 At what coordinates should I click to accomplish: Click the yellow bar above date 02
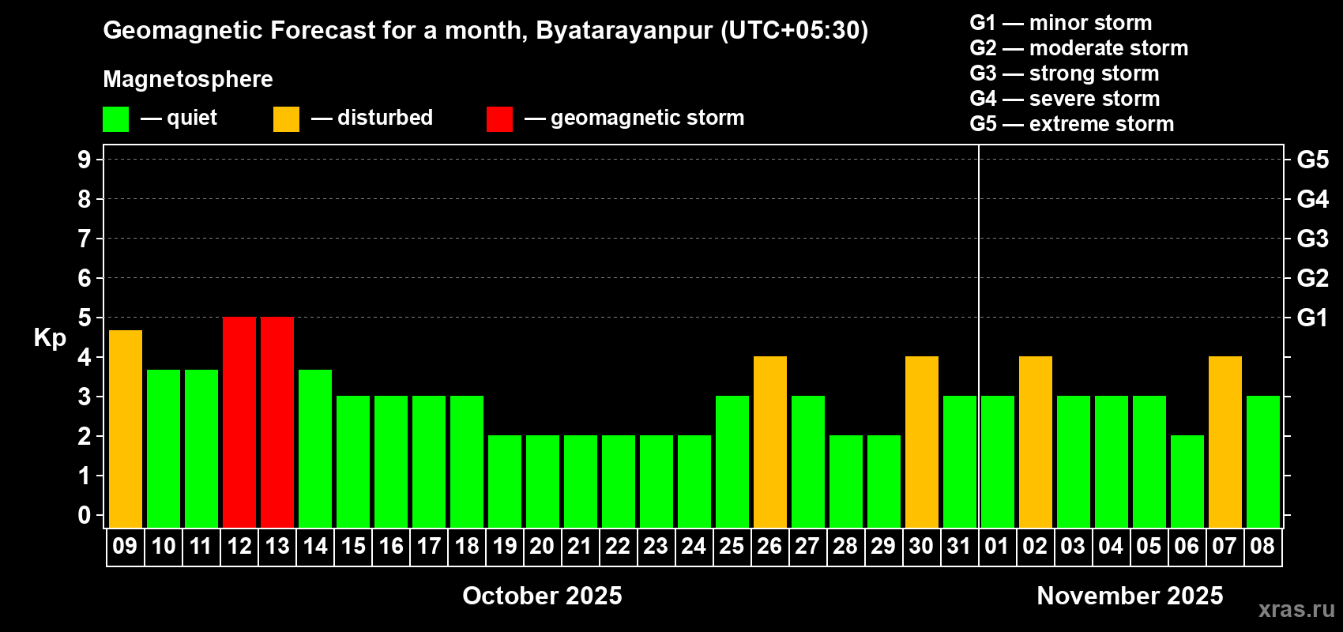click(x=1036, y=442)
